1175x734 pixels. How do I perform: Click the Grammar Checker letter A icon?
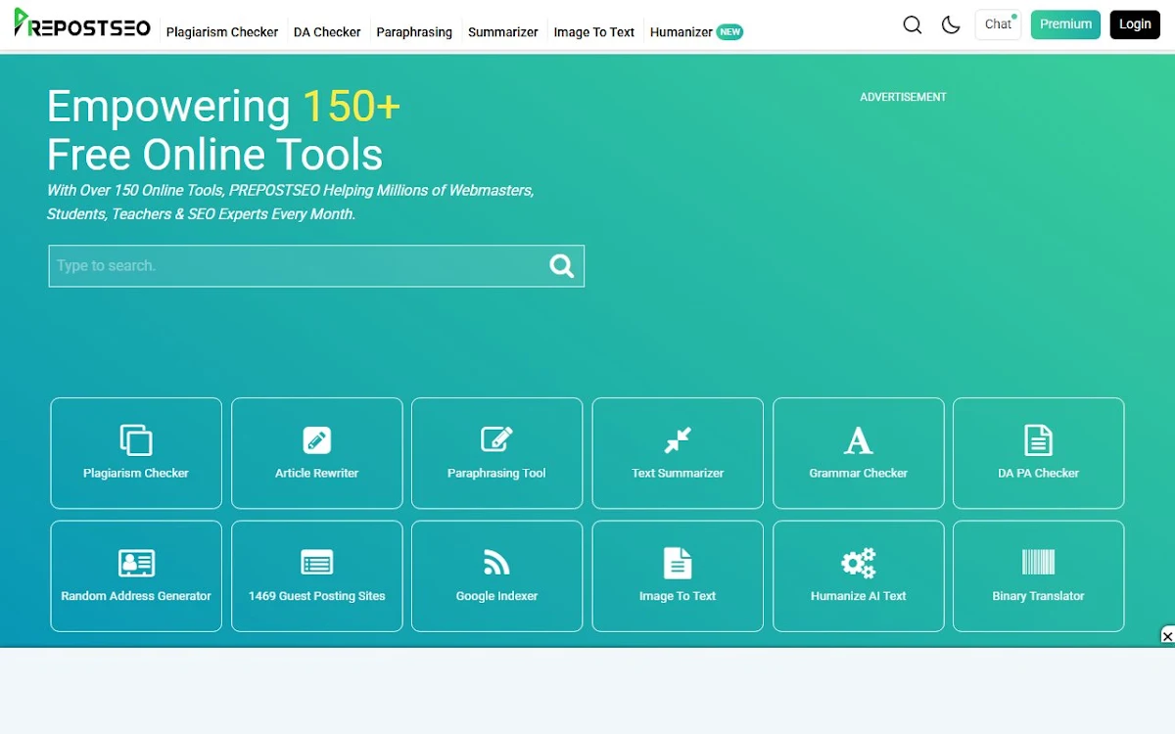[858, 440]
